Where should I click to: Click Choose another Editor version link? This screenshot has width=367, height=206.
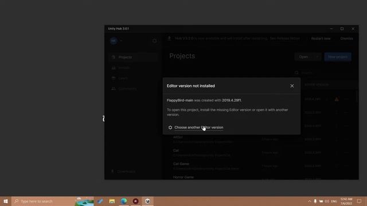[x=199, y=128]
